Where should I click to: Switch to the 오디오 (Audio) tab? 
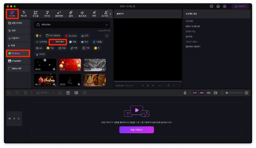(47, 14)
